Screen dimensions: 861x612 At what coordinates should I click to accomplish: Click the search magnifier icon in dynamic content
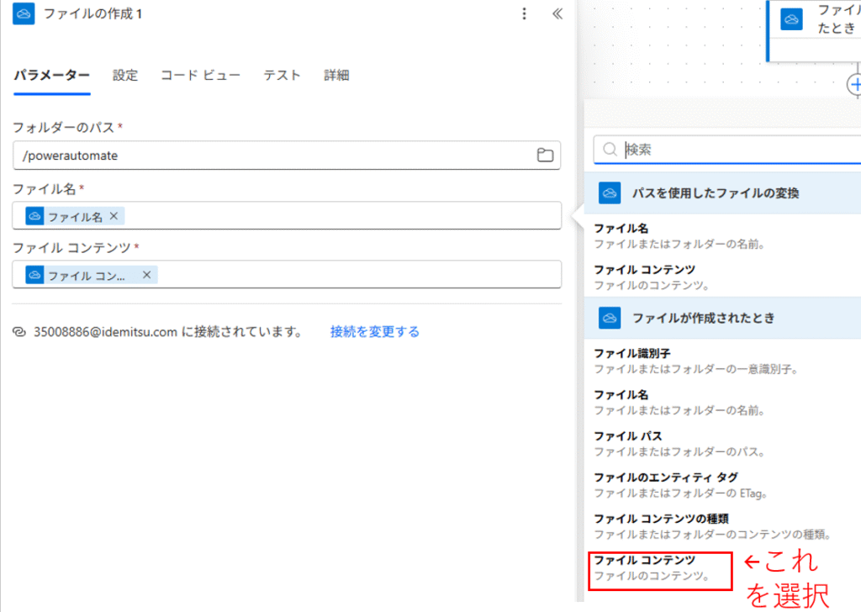point(610,150)
